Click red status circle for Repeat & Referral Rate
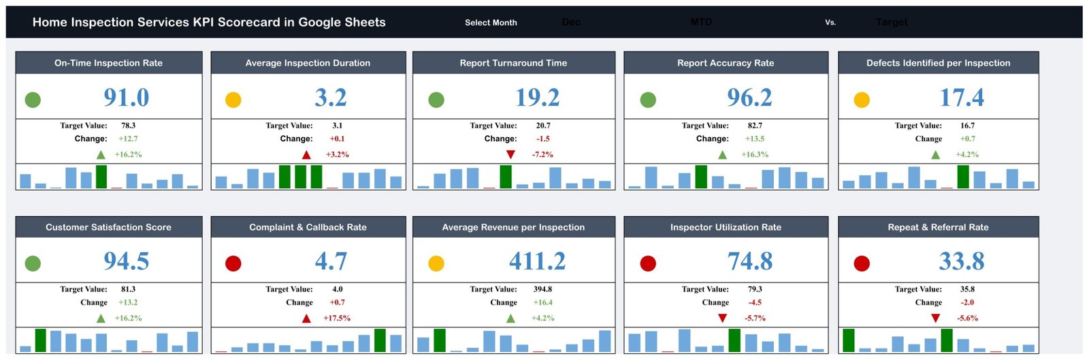 [x=862, y=264]
